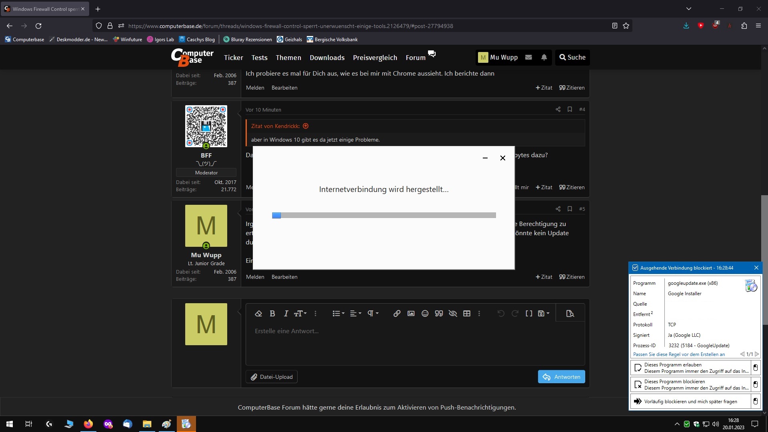Insert an image in the reply editor

click(x=411, y=314)
